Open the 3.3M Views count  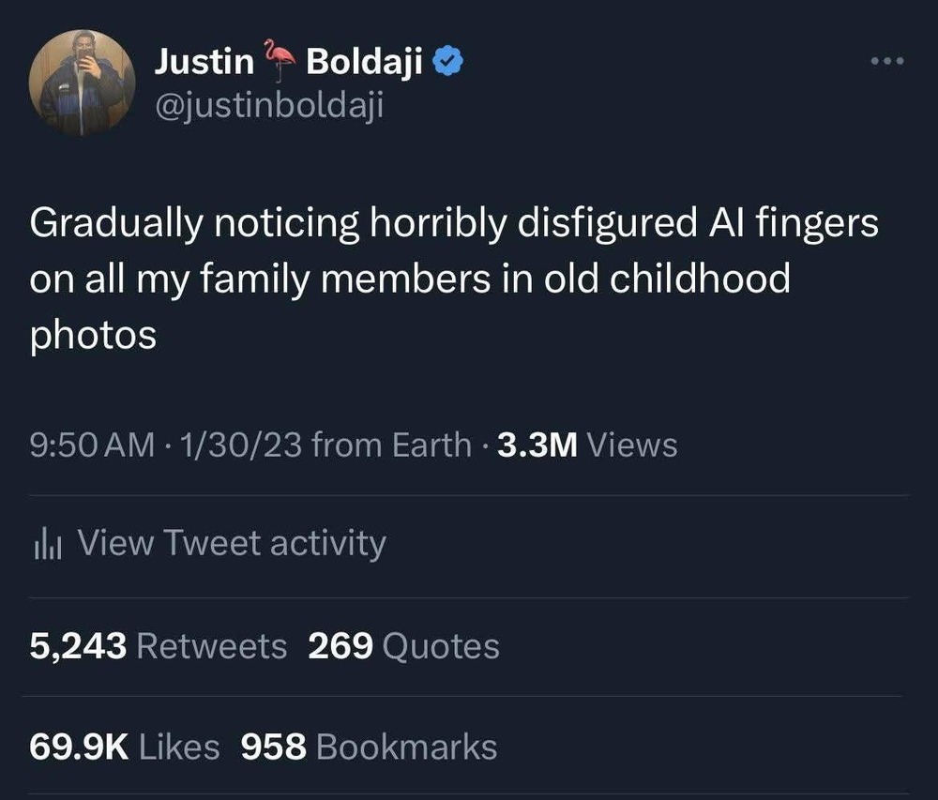pos(587,445)
